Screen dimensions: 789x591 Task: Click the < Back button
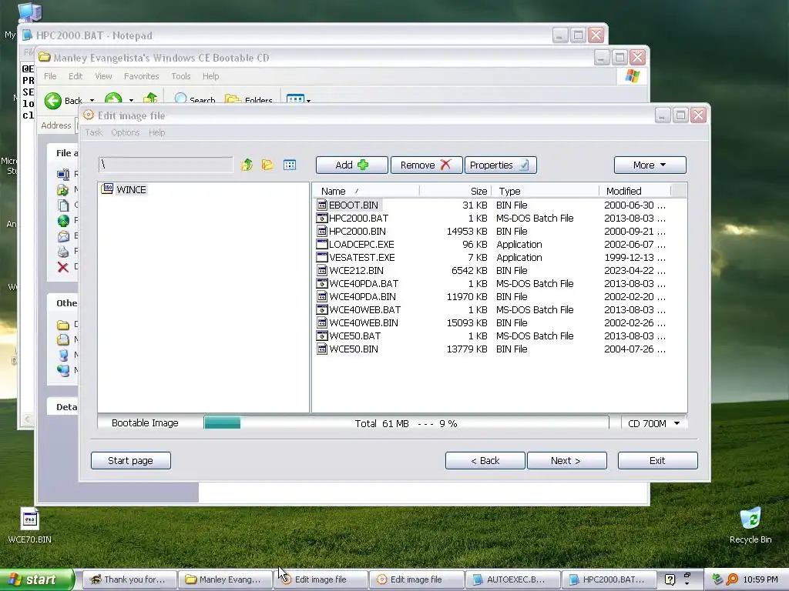point(485,460)
